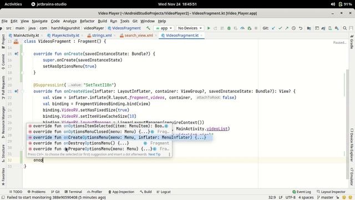Open the Gradle side panel
The height and width of the screenshot is (200, 355).
click(x=352, y=42)
